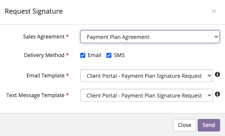Image resolution: width=225 pixels, height=136 pixels.
Task: Click chevron arrow on Text Message Template select
Action: tap(209, 95)
